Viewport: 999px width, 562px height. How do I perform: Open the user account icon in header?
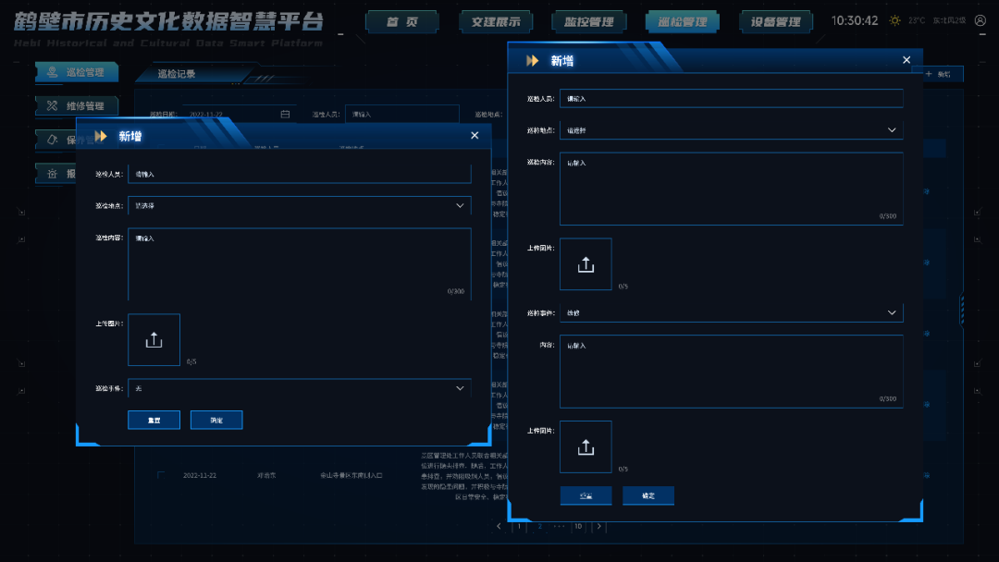pyautogui.click(x=980, y=20)
